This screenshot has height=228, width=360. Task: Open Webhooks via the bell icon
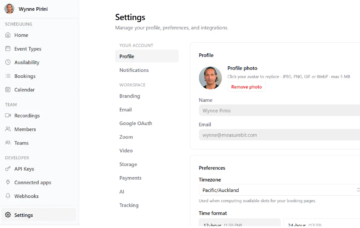(8, 196)
